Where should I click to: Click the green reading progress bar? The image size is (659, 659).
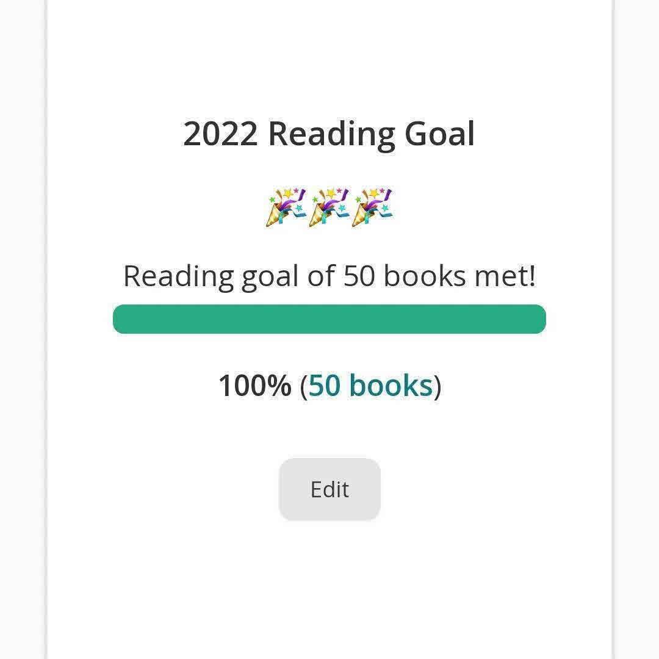coord(329,319)
